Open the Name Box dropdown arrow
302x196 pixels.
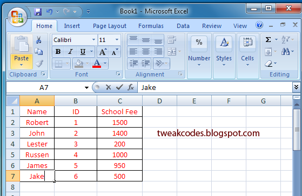pos(86,88)
